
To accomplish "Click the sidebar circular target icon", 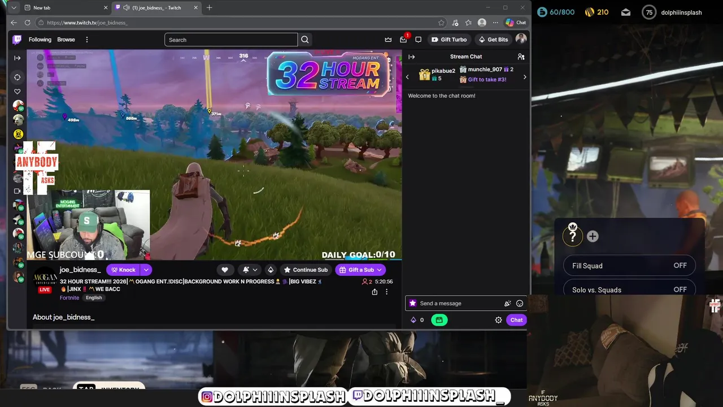I will click(x=18, y=77).
